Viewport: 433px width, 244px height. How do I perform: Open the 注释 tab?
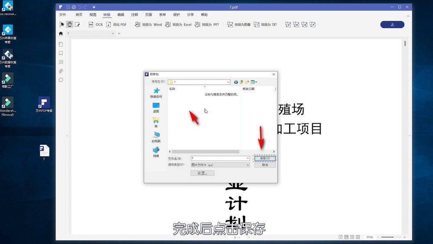[x=135, y=15]
